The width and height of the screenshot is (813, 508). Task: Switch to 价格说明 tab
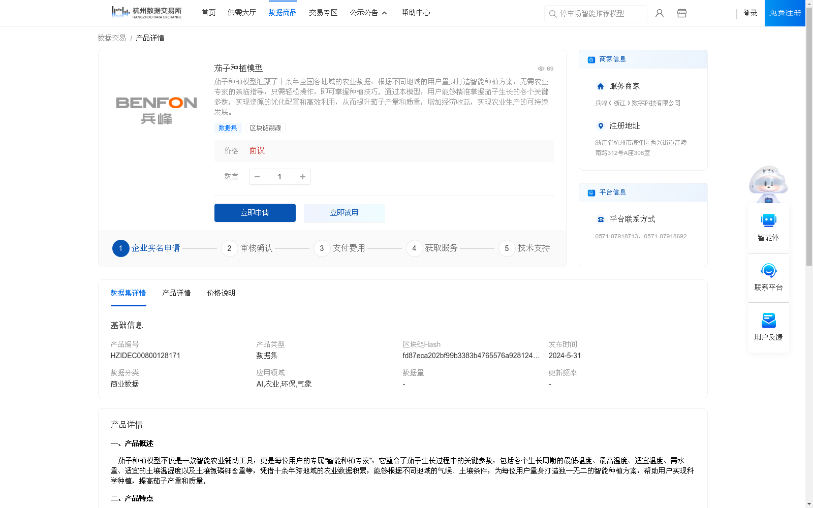click(x=221, y=293)
